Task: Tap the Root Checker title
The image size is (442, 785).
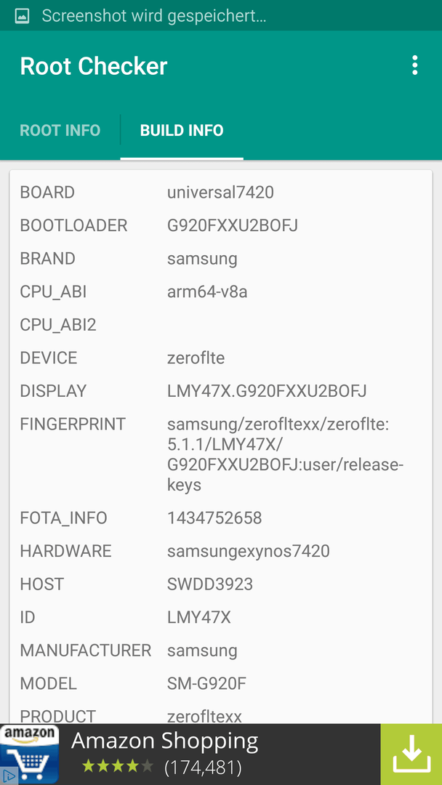Action: point(94,66)
